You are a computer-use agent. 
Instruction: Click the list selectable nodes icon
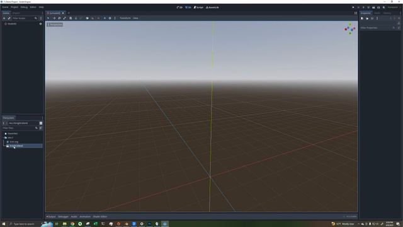click(x=71, y=18)
